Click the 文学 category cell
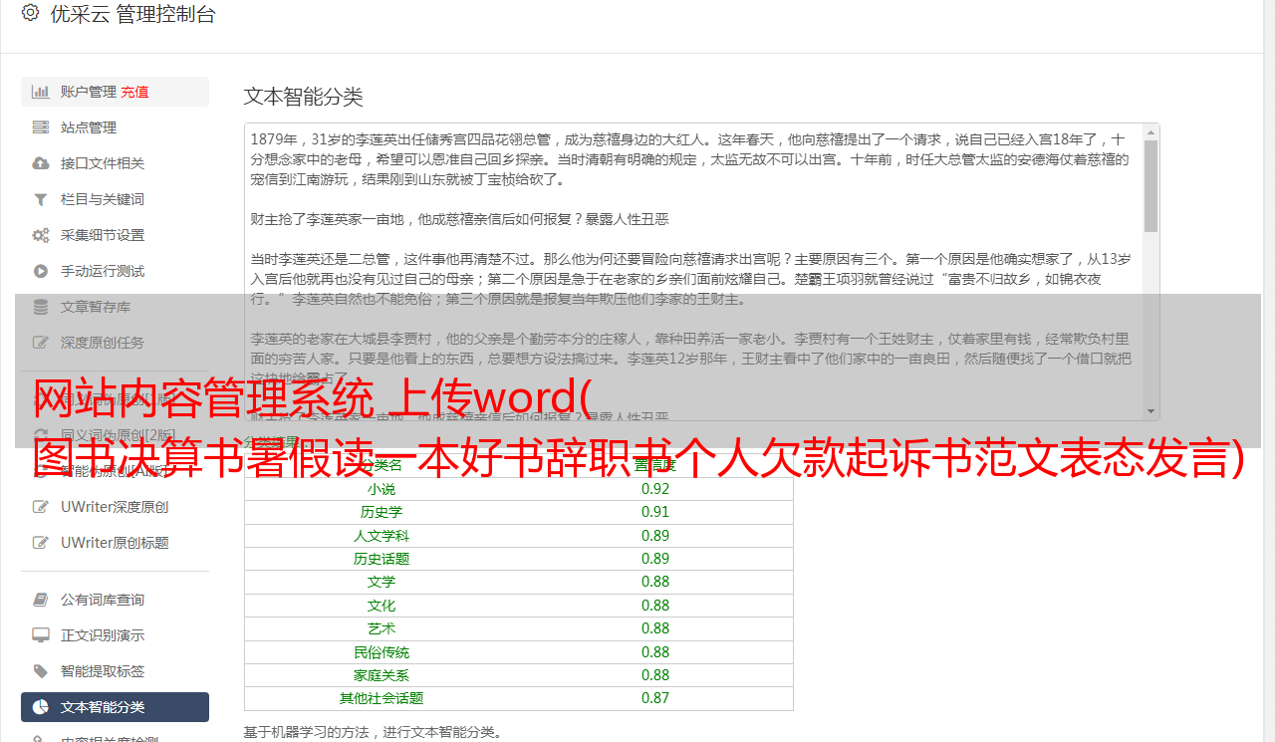 point(382,582)
